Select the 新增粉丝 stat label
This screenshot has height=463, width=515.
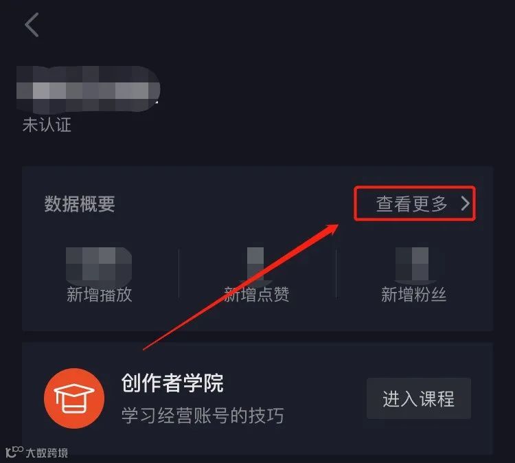413,295
